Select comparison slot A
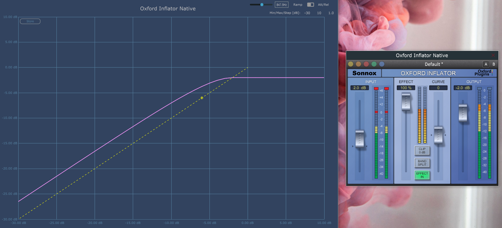The width and height of the screenshot is (502, 228). pyautogui.click(x=486, y=64)
